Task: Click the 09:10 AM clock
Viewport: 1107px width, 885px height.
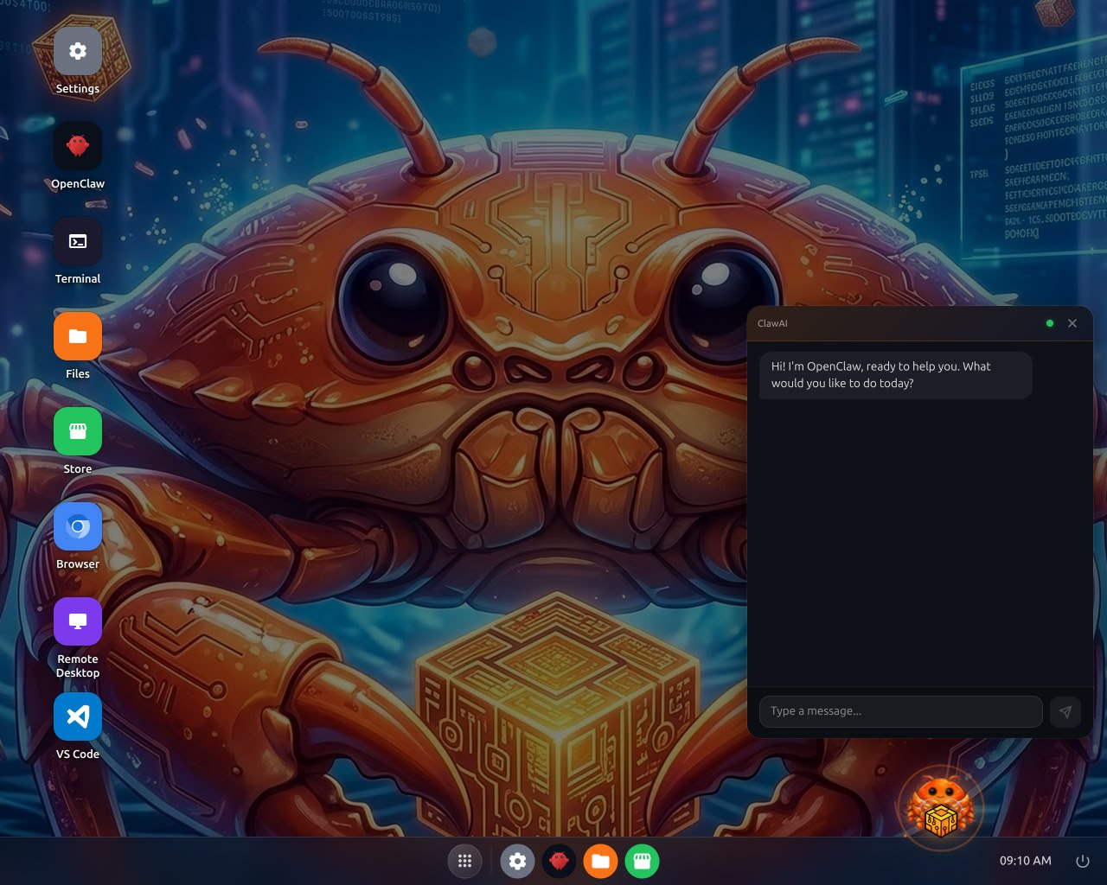Action: (1025, 861)
